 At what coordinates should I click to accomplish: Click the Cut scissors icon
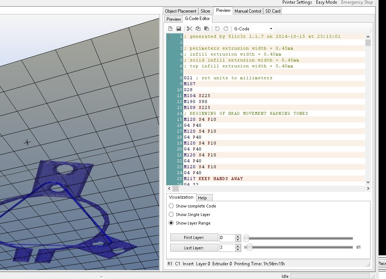[189, 29]
